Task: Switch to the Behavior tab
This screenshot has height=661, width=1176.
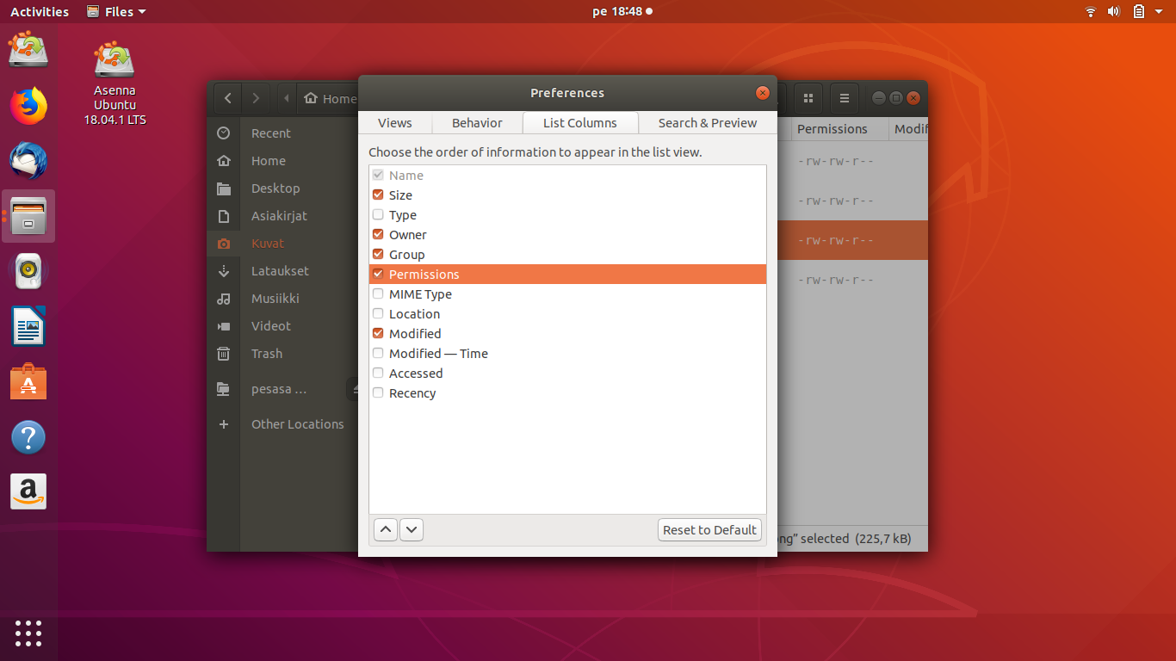Action: [477, 122]
